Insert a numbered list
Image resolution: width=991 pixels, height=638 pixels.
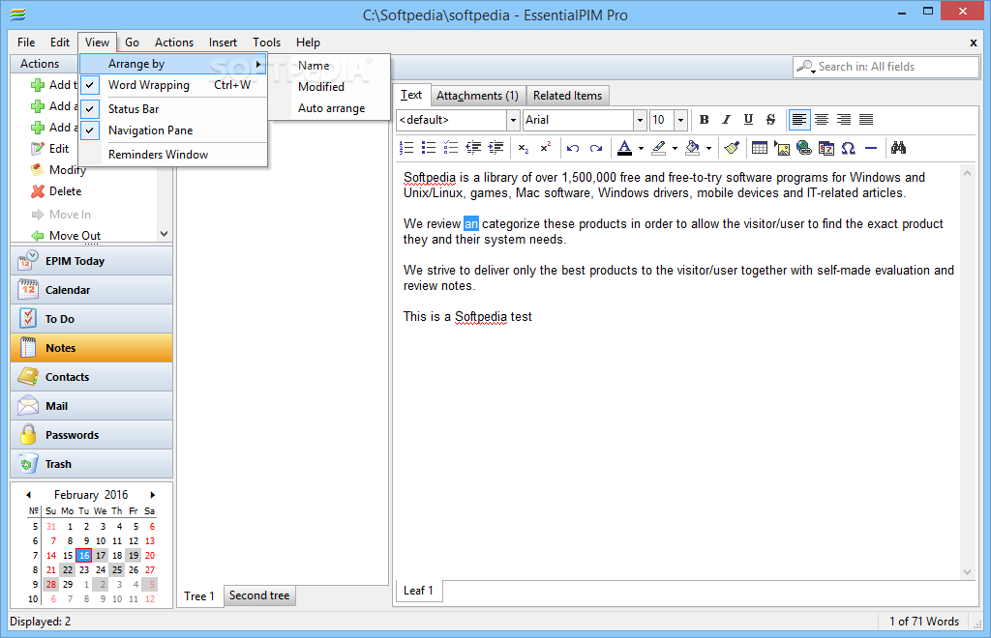(x=406, y=148)
